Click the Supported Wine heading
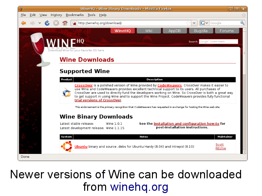 (84, 71)
